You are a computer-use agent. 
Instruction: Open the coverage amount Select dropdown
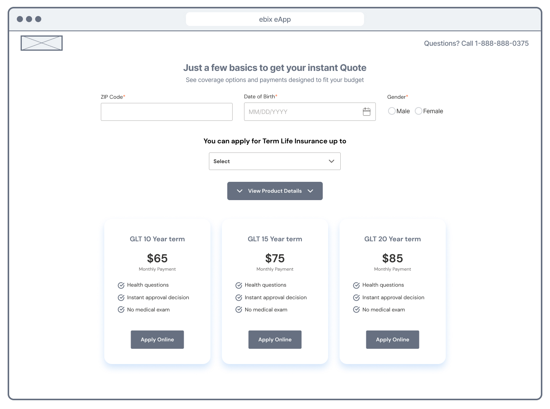click(x=275, y=161)
